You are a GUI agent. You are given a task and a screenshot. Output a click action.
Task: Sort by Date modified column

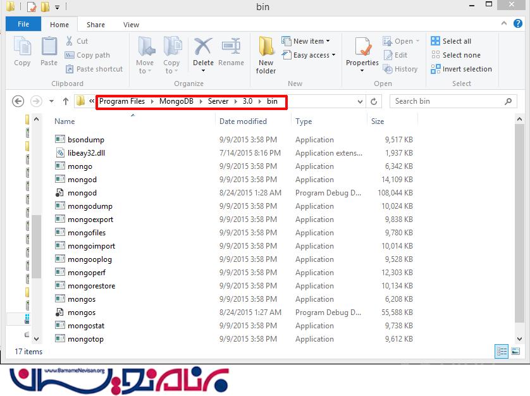pyautogui.click(x=243, y=121)
